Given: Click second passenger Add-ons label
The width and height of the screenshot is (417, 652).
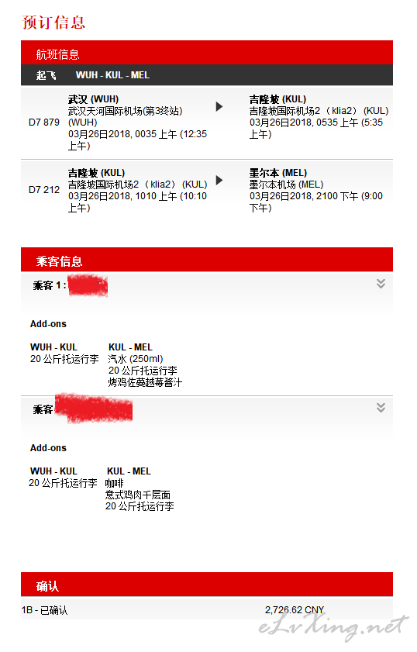Looking at the screenshot, I should (48, 448).
